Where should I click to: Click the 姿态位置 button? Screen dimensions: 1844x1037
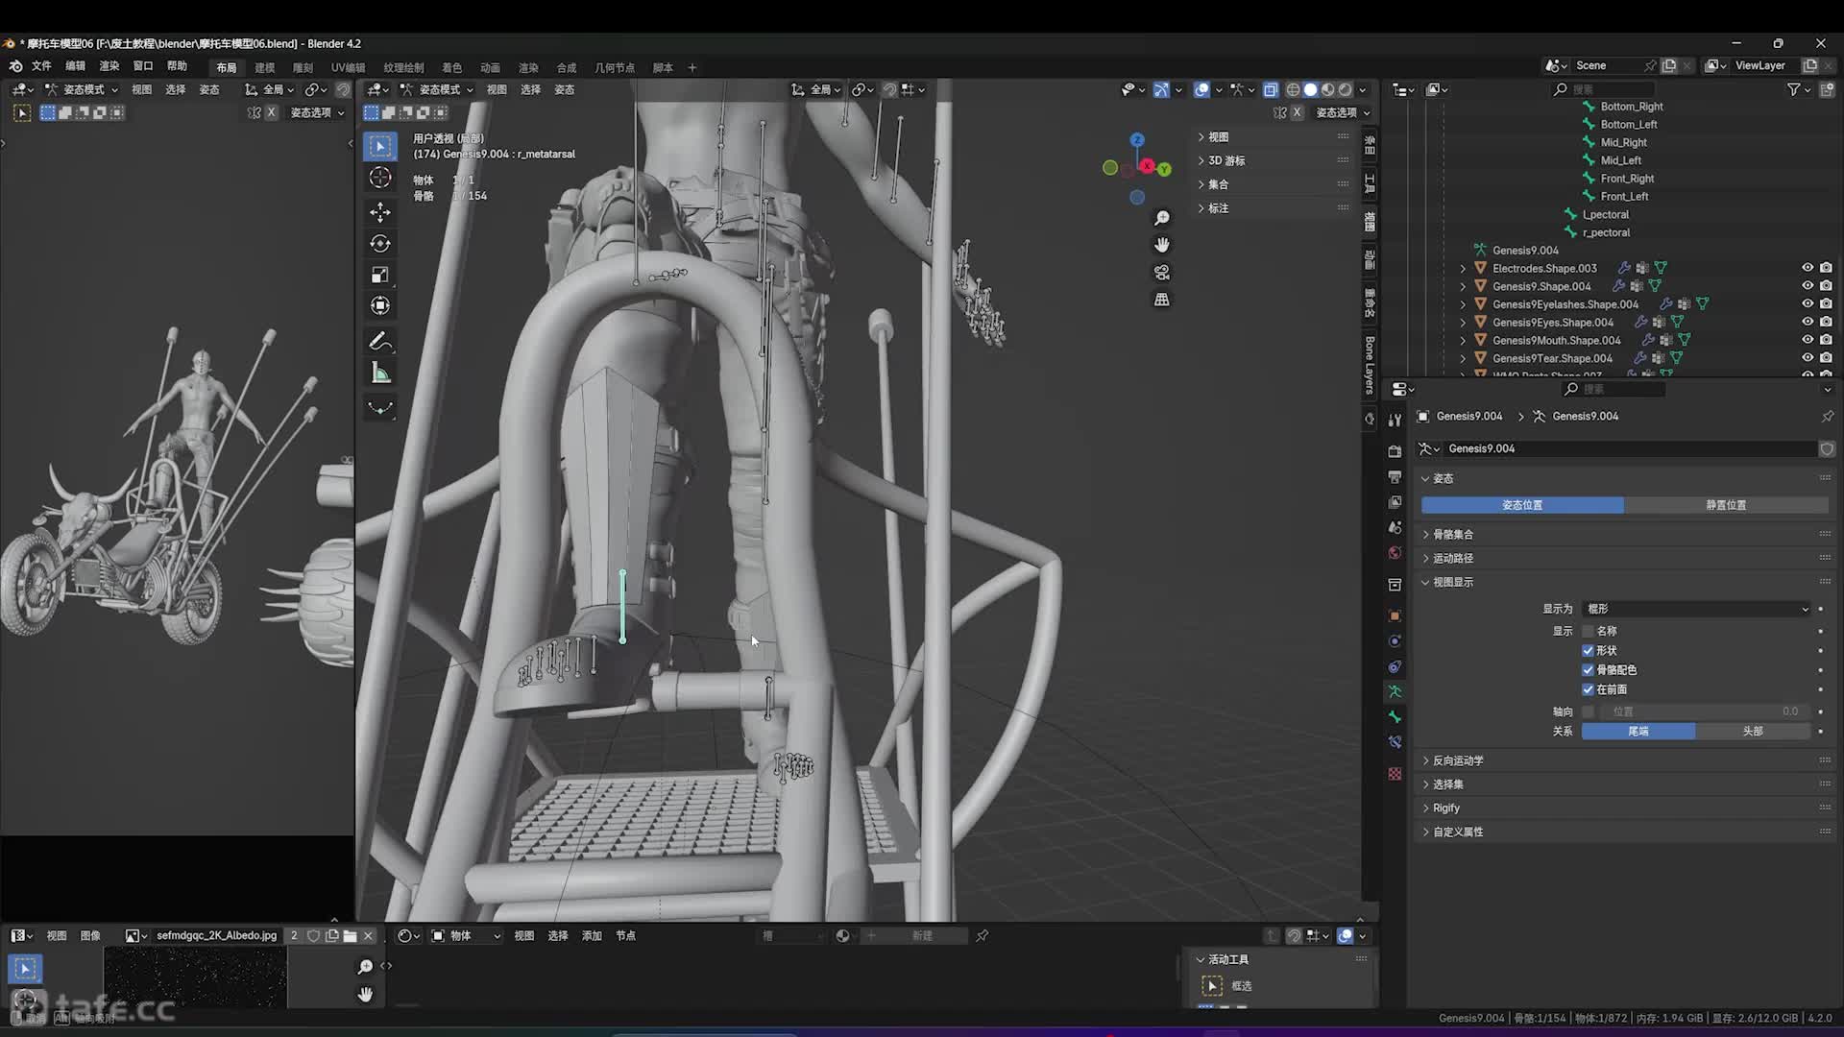[1522, 504]
